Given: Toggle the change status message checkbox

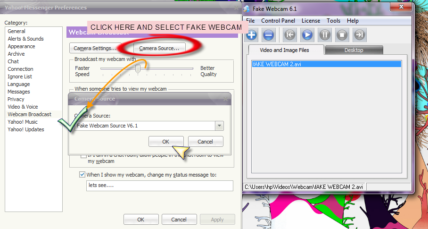Looking at the screenshot, I should pyautogui.click(x=82, y=174).
